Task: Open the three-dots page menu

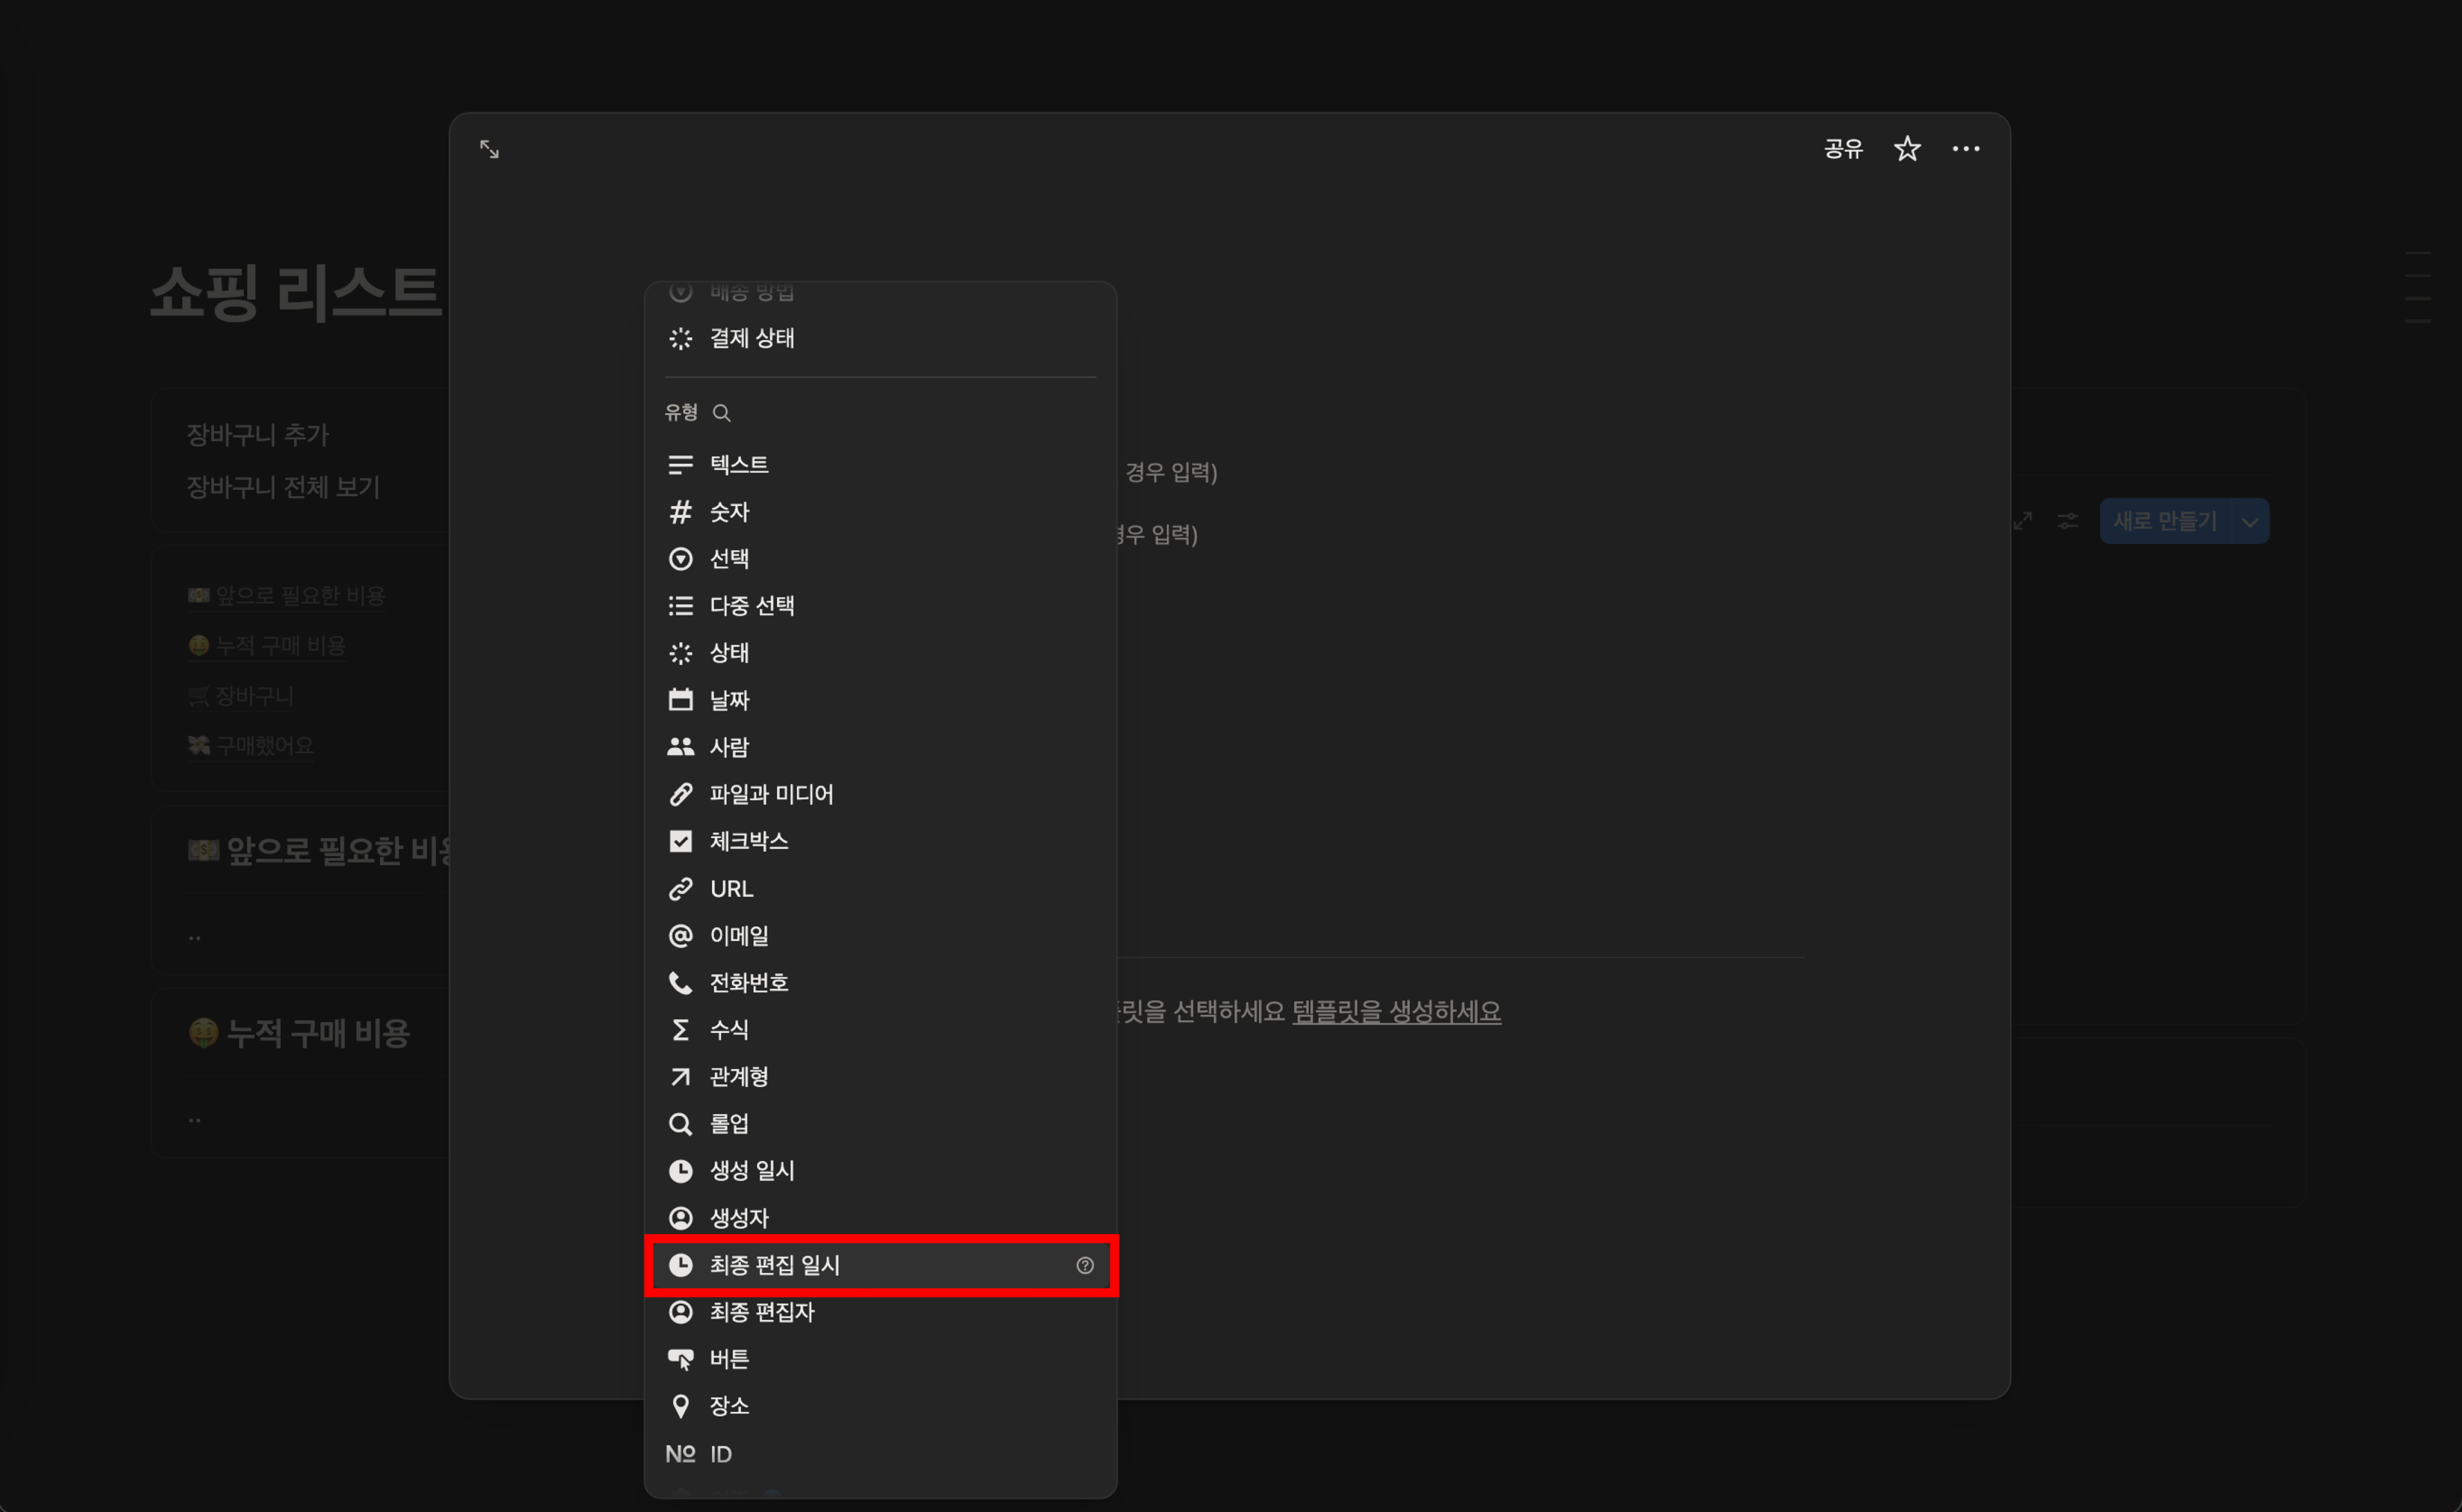Action: point(1965,149)
